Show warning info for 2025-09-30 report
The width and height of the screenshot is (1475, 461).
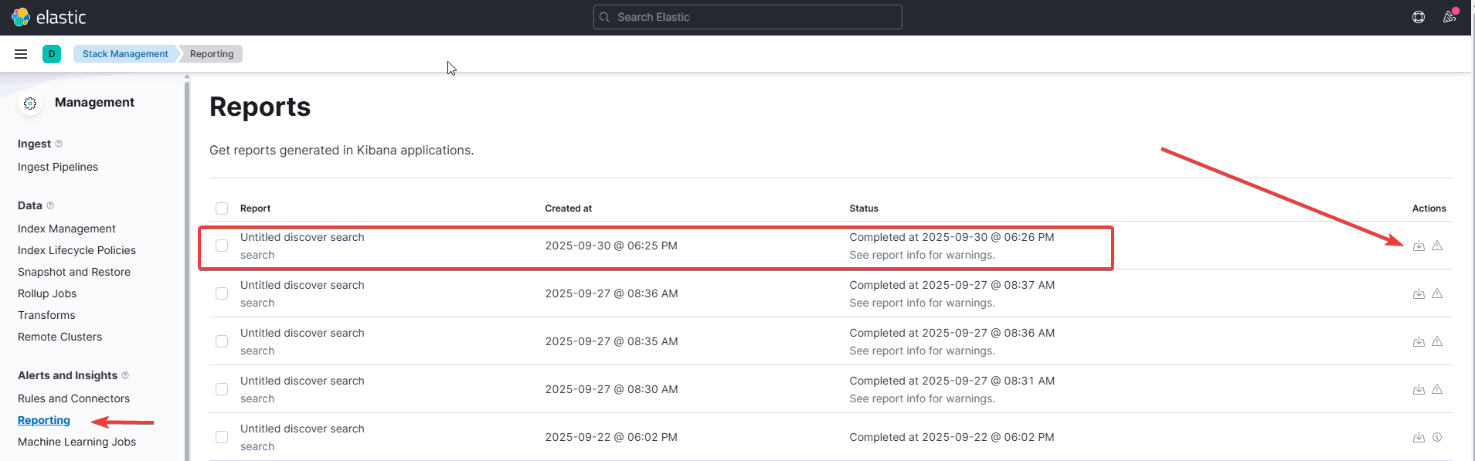point(1437,246)
